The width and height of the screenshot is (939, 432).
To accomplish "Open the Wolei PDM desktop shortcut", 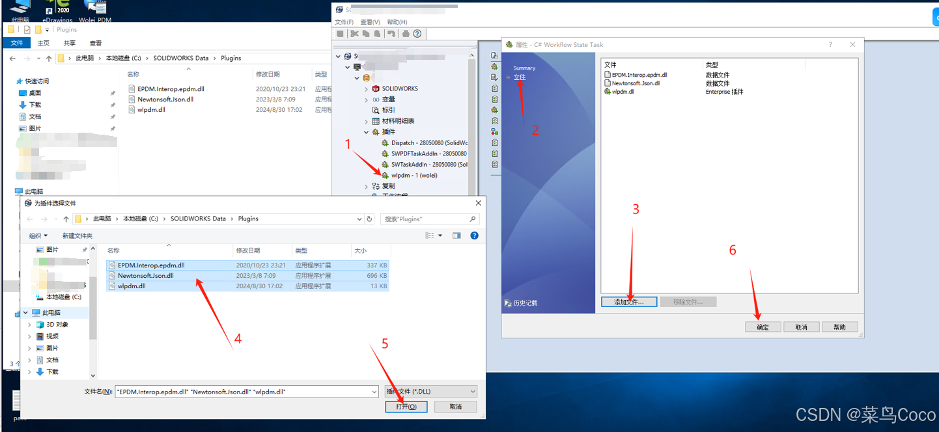I will (95, 12).
